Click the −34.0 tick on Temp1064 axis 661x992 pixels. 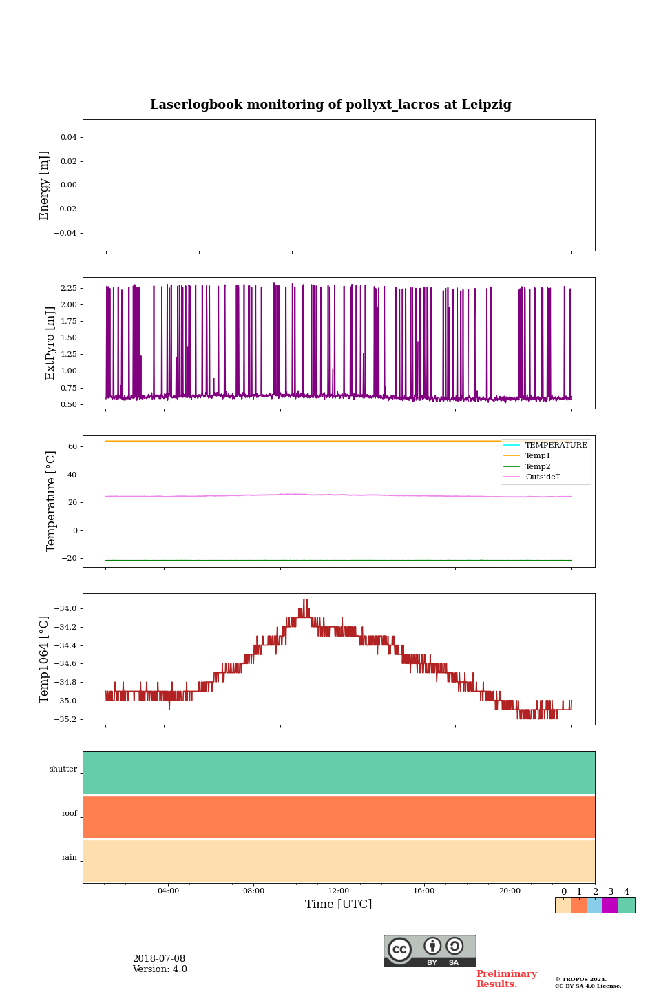[x=67, y=608]
